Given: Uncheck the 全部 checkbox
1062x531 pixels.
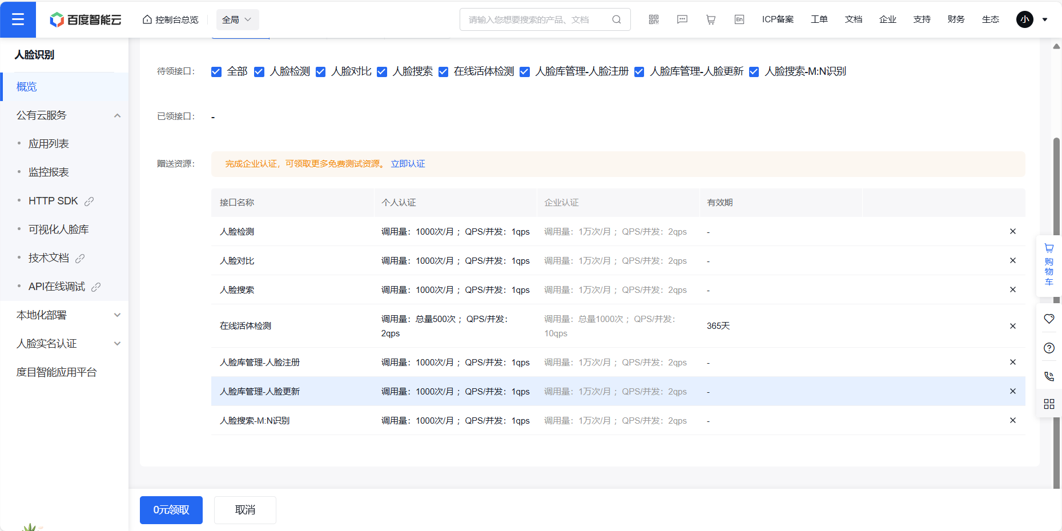Looking at the screenshot, I should 216,72.
